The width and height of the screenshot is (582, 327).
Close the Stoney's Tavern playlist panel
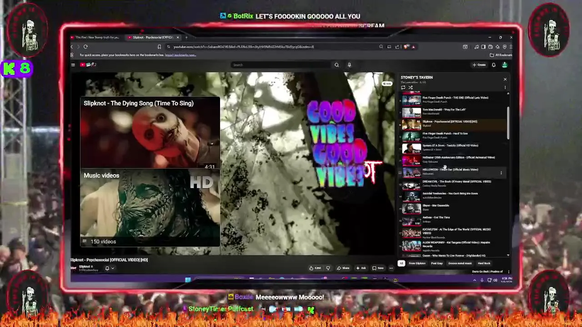click(x=505, y=79)
